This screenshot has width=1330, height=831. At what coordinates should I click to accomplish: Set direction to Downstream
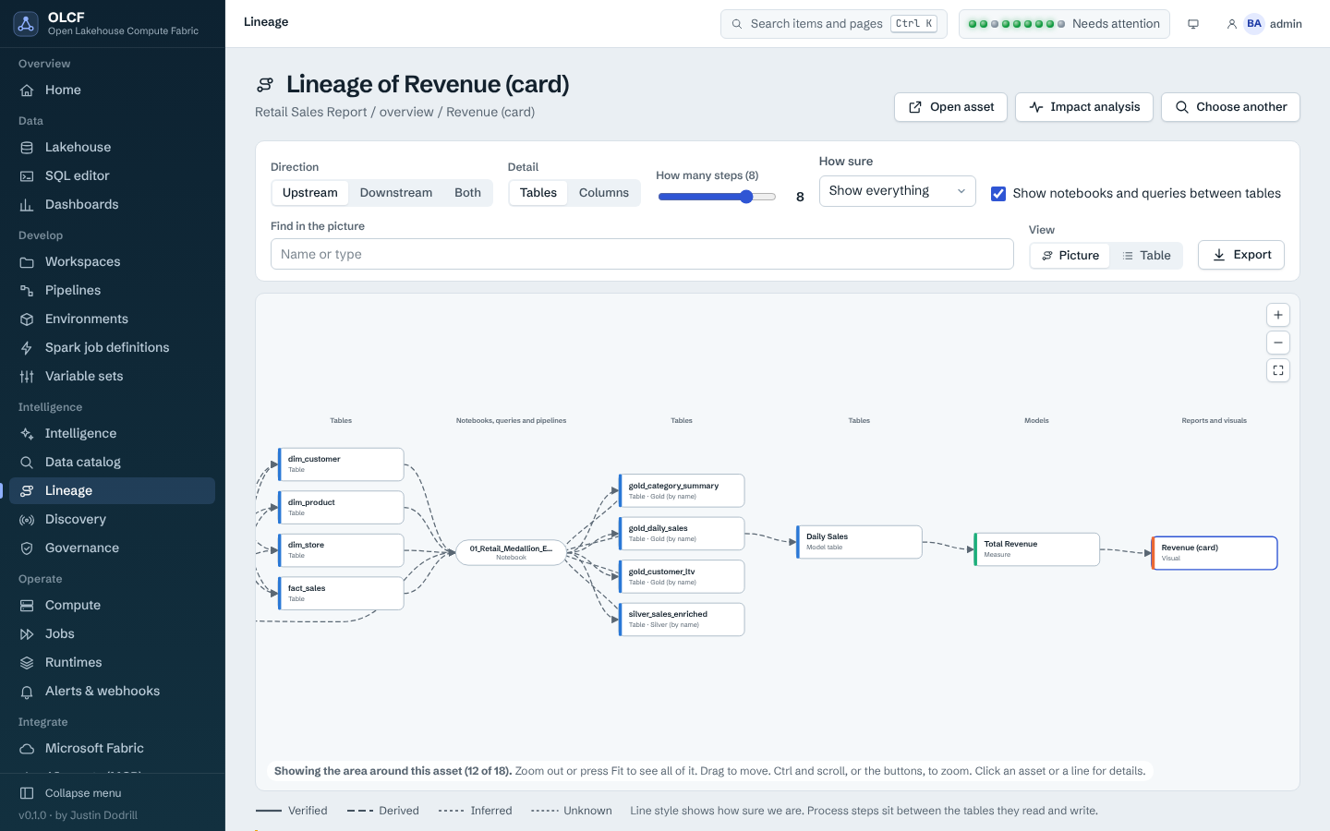click(x=396, y=193)
